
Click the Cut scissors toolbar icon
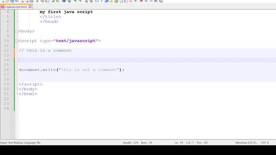coord(37,1)
